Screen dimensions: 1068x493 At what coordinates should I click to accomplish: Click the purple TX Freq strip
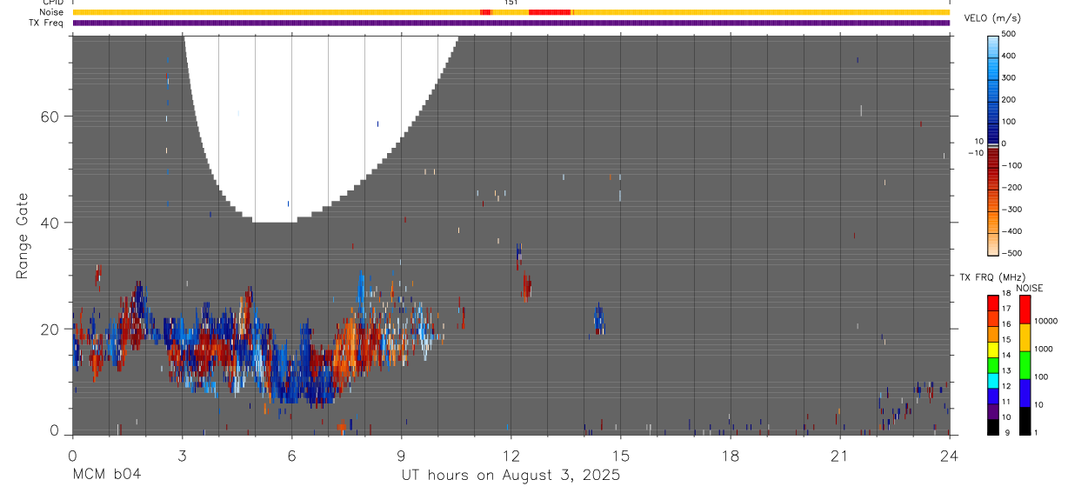(x=511, y=23)
